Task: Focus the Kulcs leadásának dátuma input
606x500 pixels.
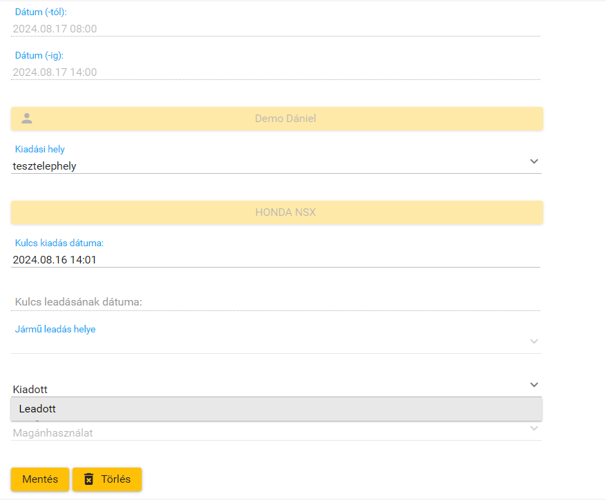Action: coord(276,302)
